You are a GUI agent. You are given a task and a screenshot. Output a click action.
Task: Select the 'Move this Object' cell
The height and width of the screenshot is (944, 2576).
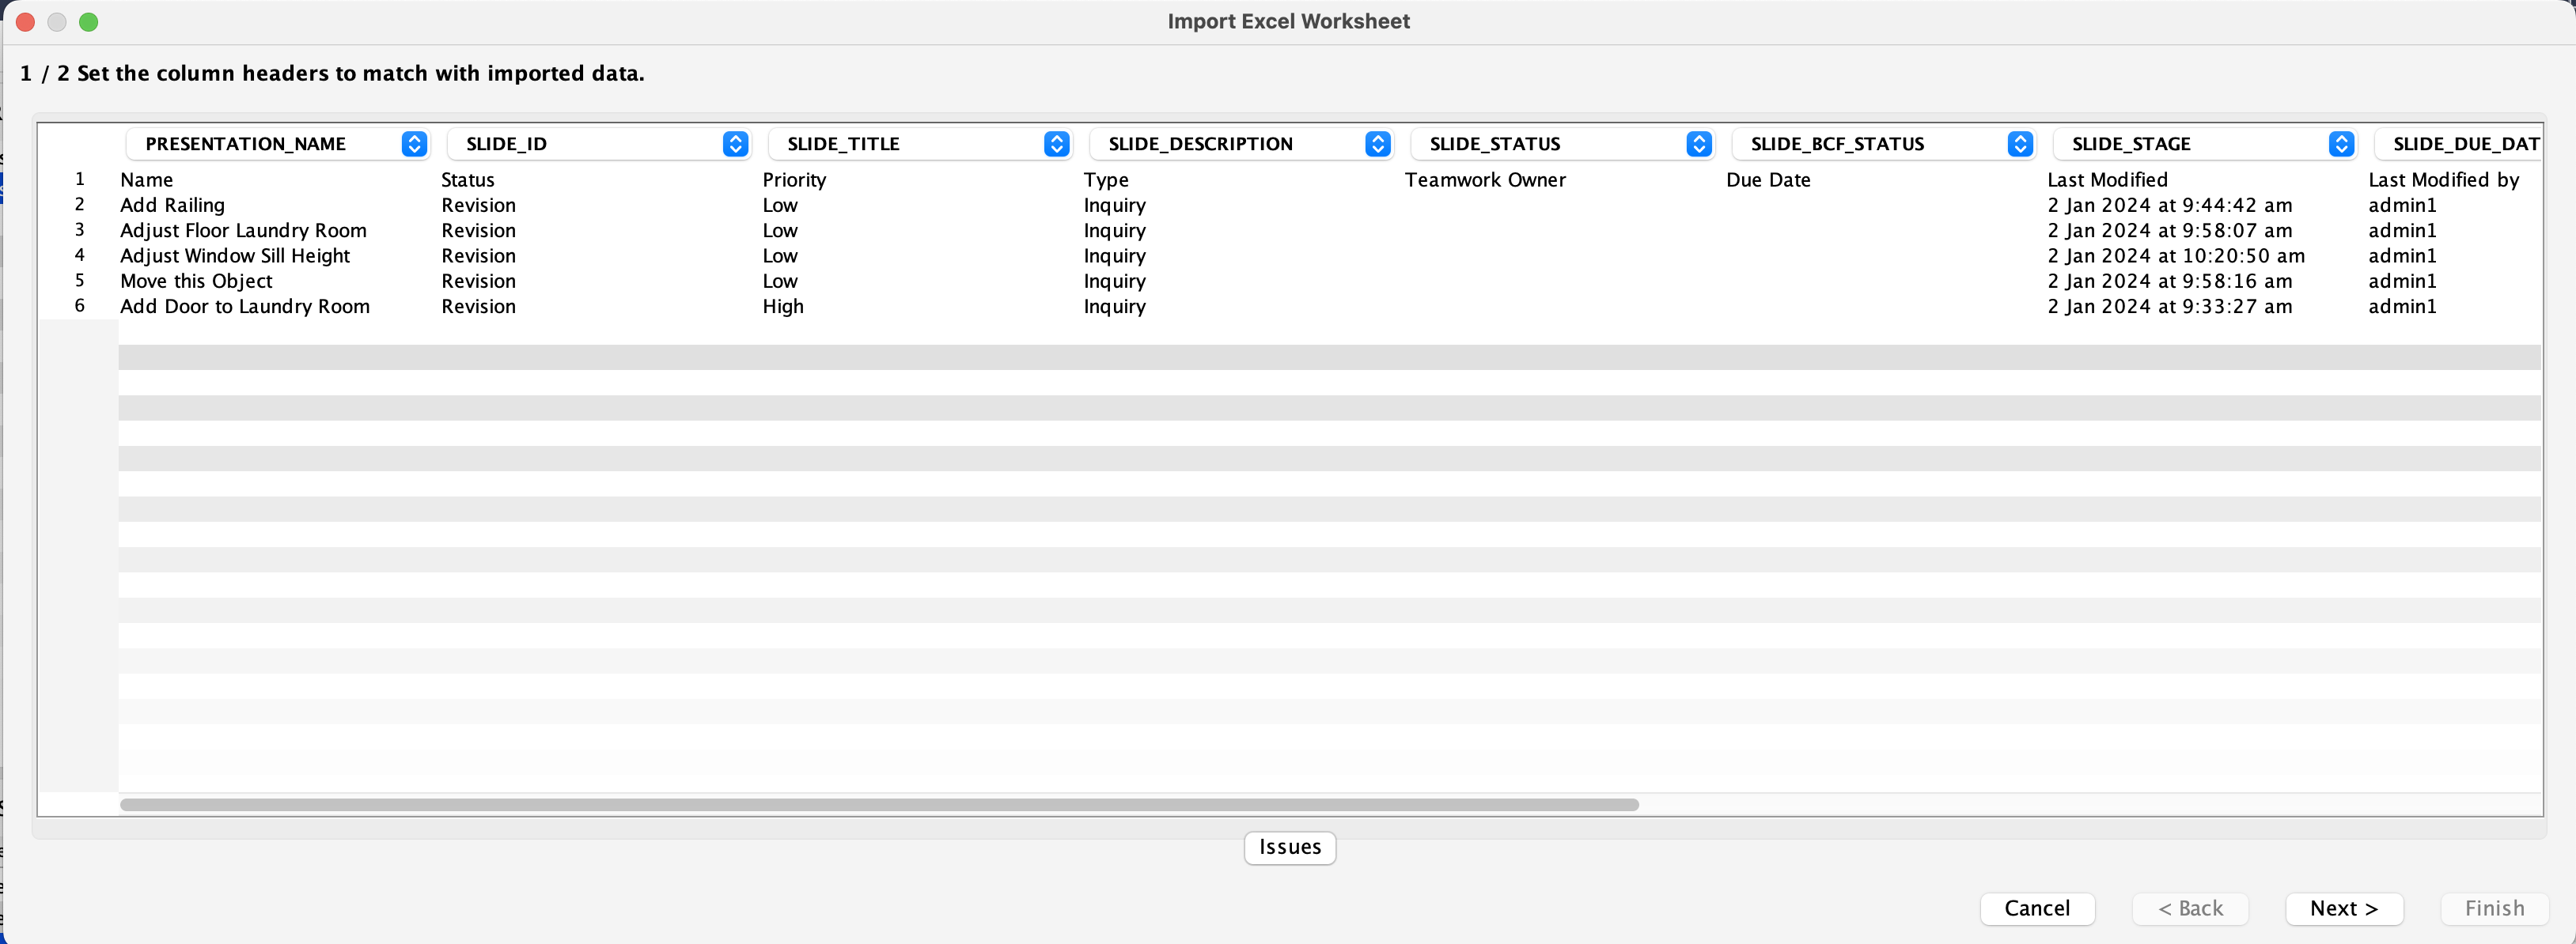click(196, 281)
